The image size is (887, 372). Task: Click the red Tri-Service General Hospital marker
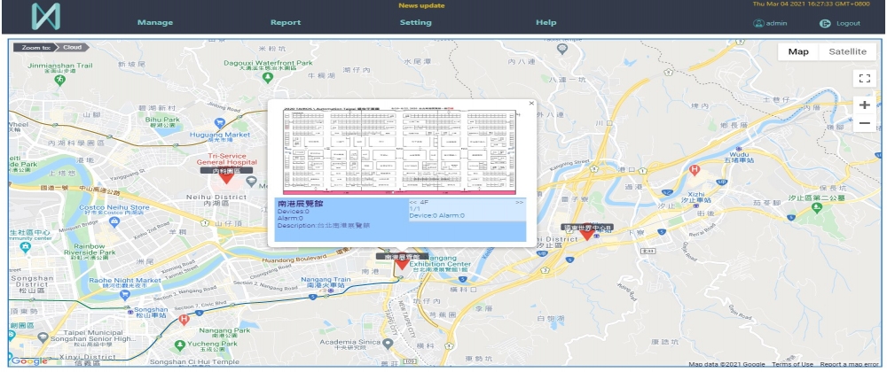tap(227, 176)
